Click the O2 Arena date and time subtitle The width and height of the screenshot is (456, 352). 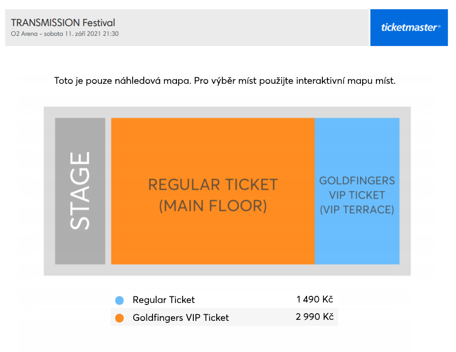pos(65,34)
